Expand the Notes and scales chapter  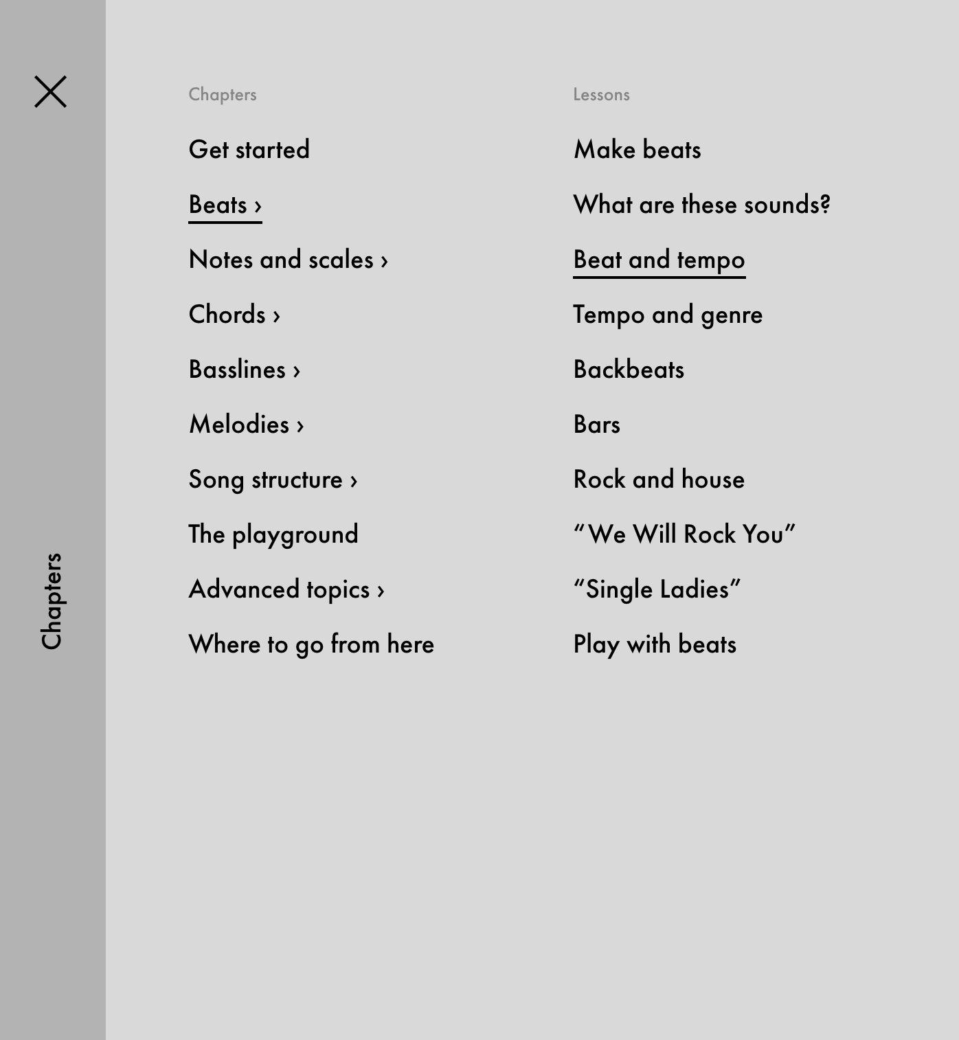coord(289,260)
